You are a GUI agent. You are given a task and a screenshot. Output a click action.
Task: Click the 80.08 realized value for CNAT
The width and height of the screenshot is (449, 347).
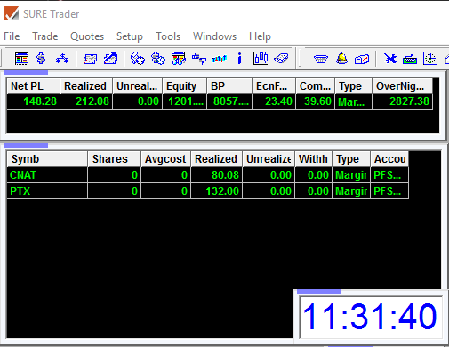(x=225, y=175)
